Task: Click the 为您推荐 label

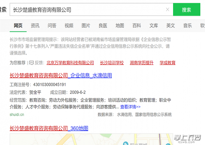Action: pyautogui.click(x=17, y=63)
